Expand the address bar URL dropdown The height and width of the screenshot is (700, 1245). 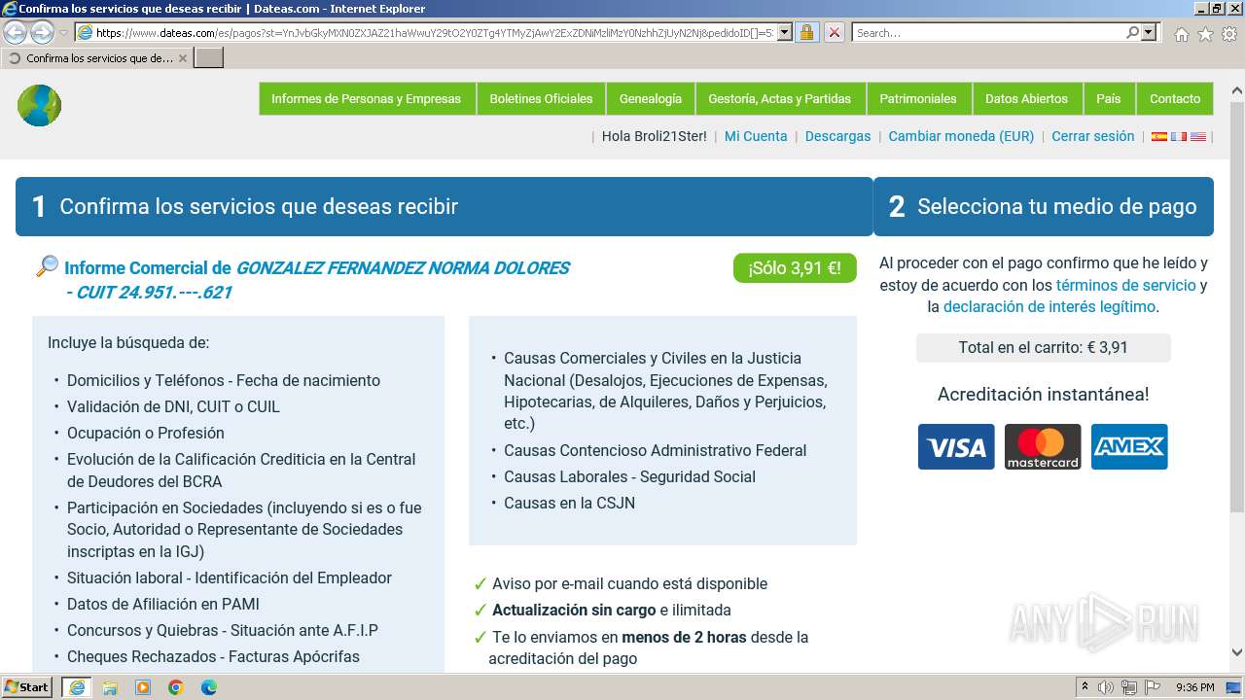click(x=785, y=32)
